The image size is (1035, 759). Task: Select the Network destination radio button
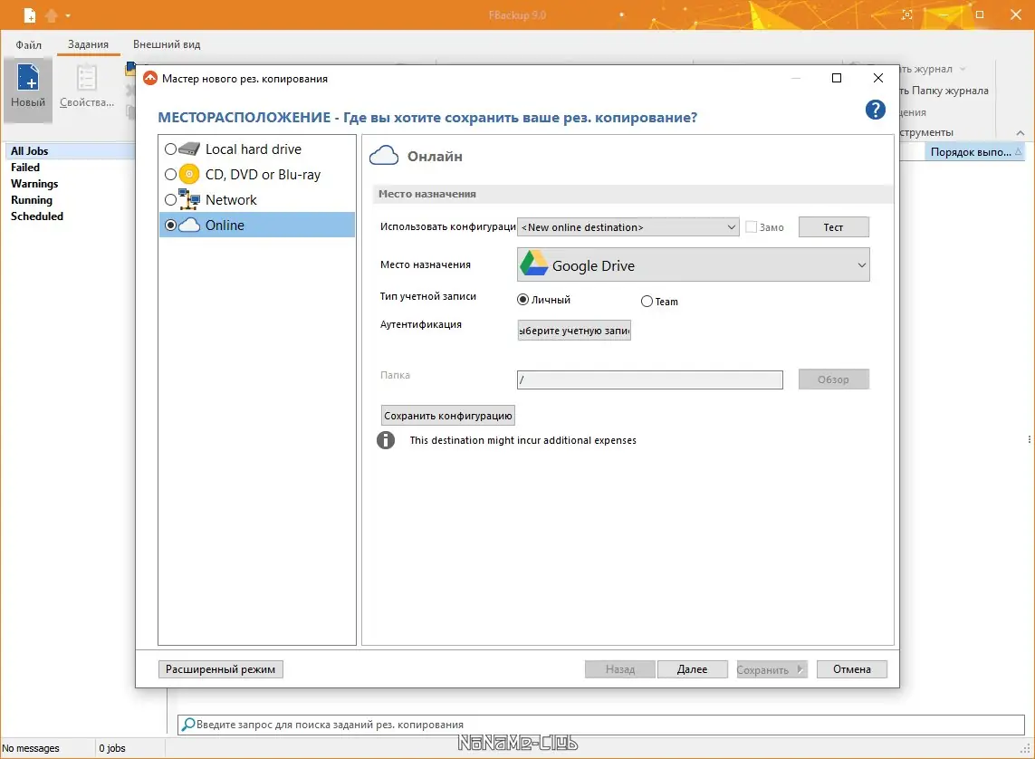tap(170, 199)
